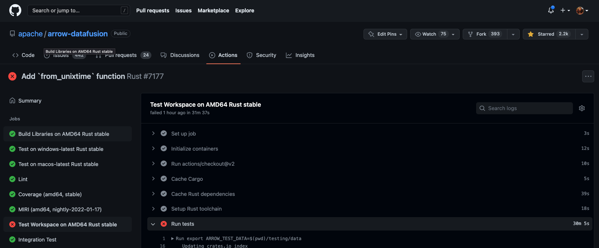Open the apache organization link
This screenshot has width=599, height=248.
click(x=31, y=34)
